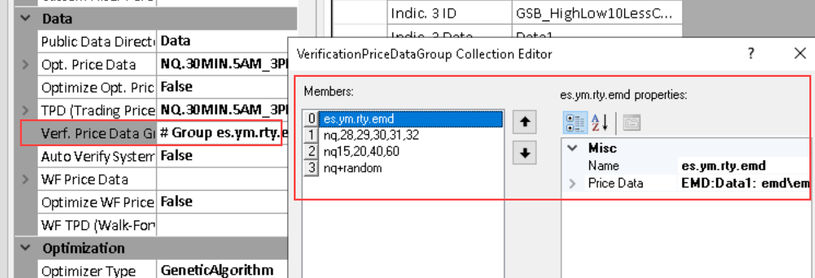
Task: Close the VerificationPriceDataGroup Collection Editor
Action: [799, 54]
